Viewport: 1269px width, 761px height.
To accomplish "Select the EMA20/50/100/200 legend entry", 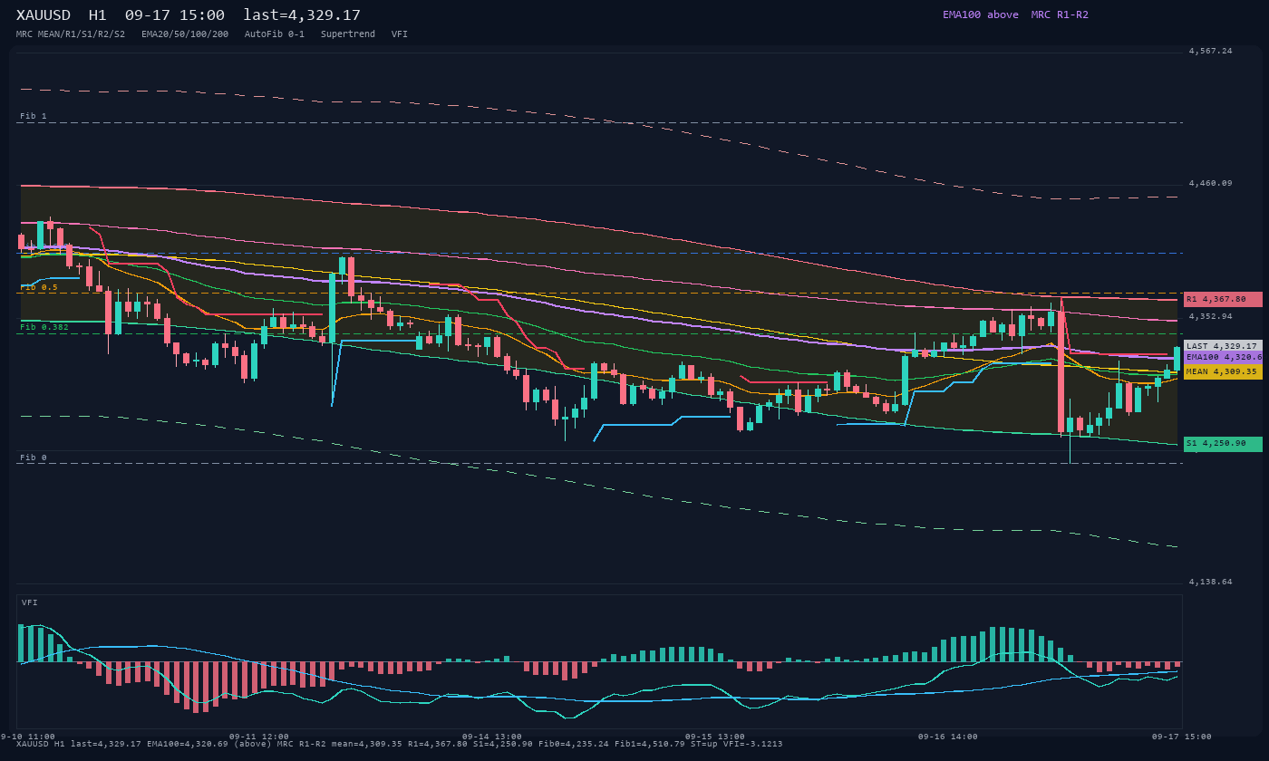I will click(185, 34).
